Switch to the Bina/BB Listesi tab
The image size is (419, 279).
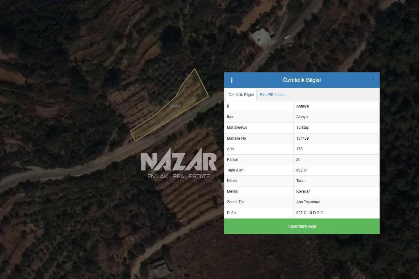[x=272, y=95]
